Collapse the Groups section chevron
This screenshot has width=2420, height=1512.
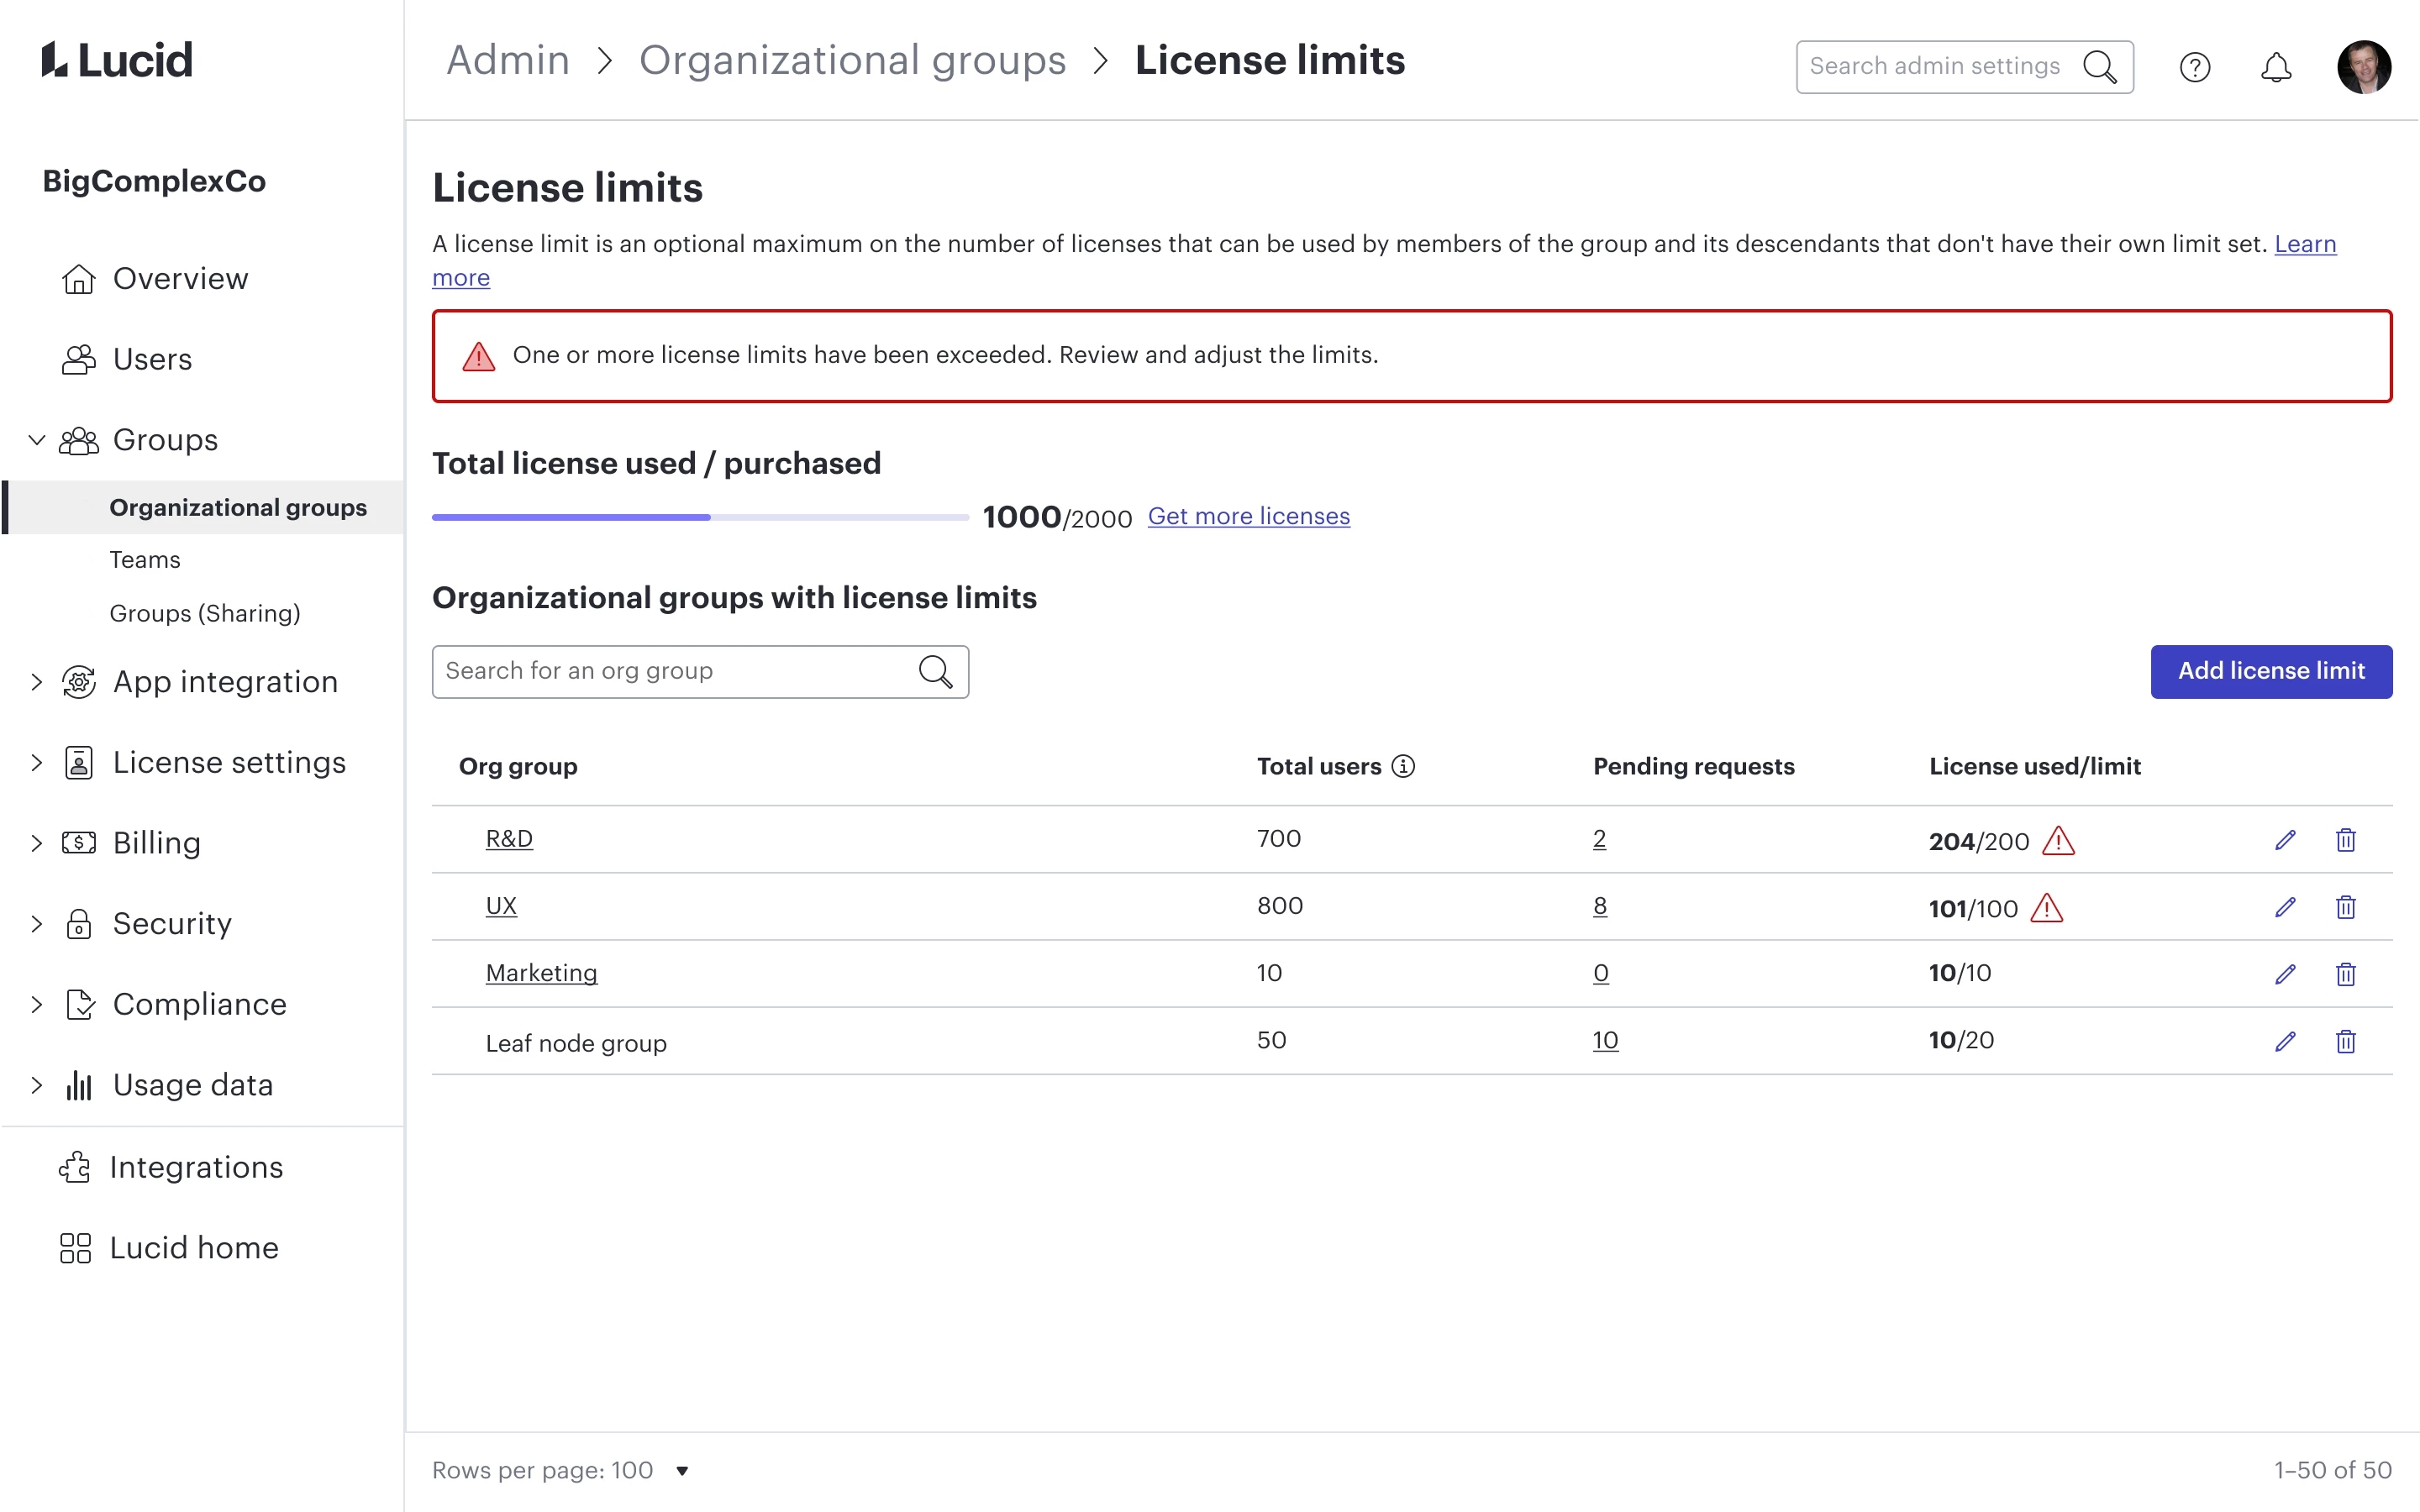click(x=37, y=440)
